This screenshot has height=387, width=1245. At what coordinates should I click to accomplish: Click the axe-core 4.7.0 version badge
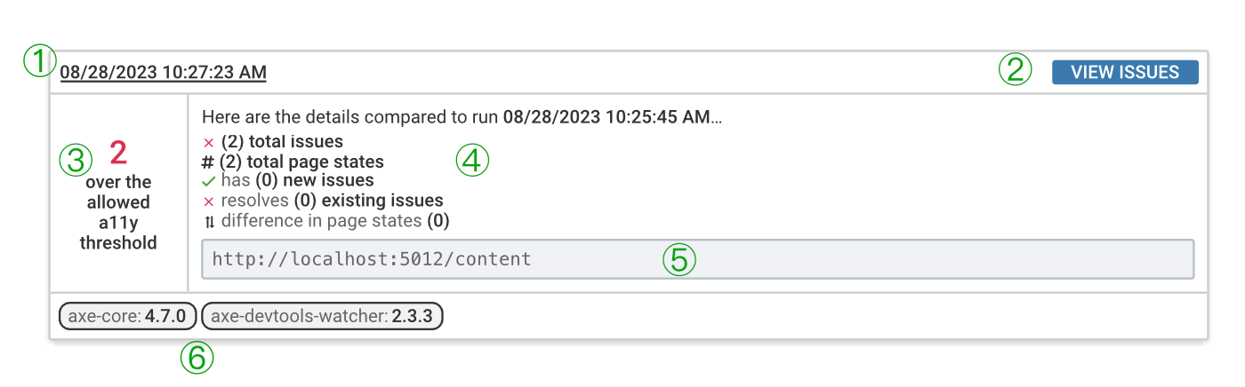[127, 315]
